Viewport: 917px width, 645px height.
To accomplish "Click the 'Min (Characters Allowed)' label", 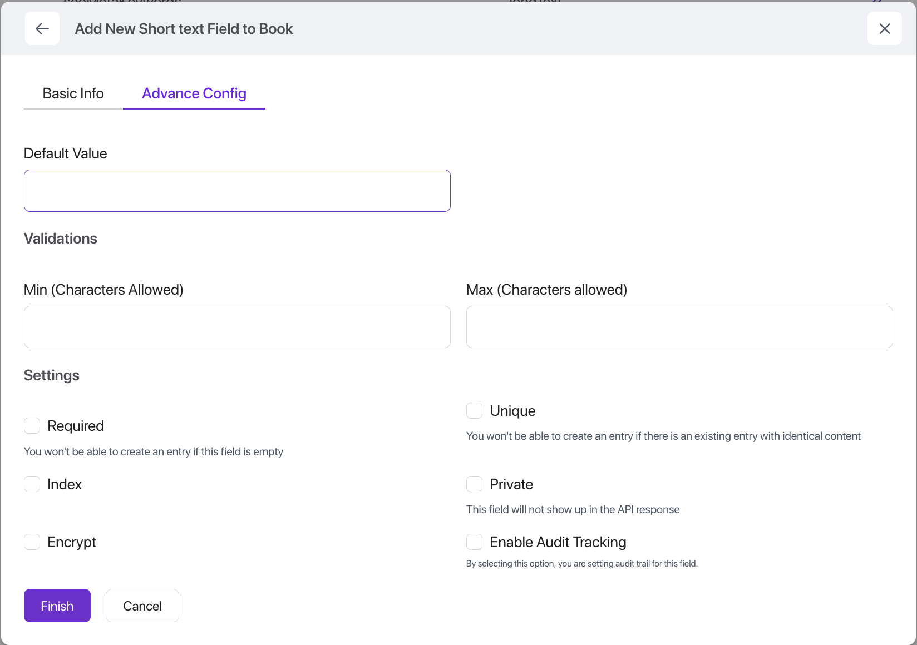I will [x=103, y=290].
